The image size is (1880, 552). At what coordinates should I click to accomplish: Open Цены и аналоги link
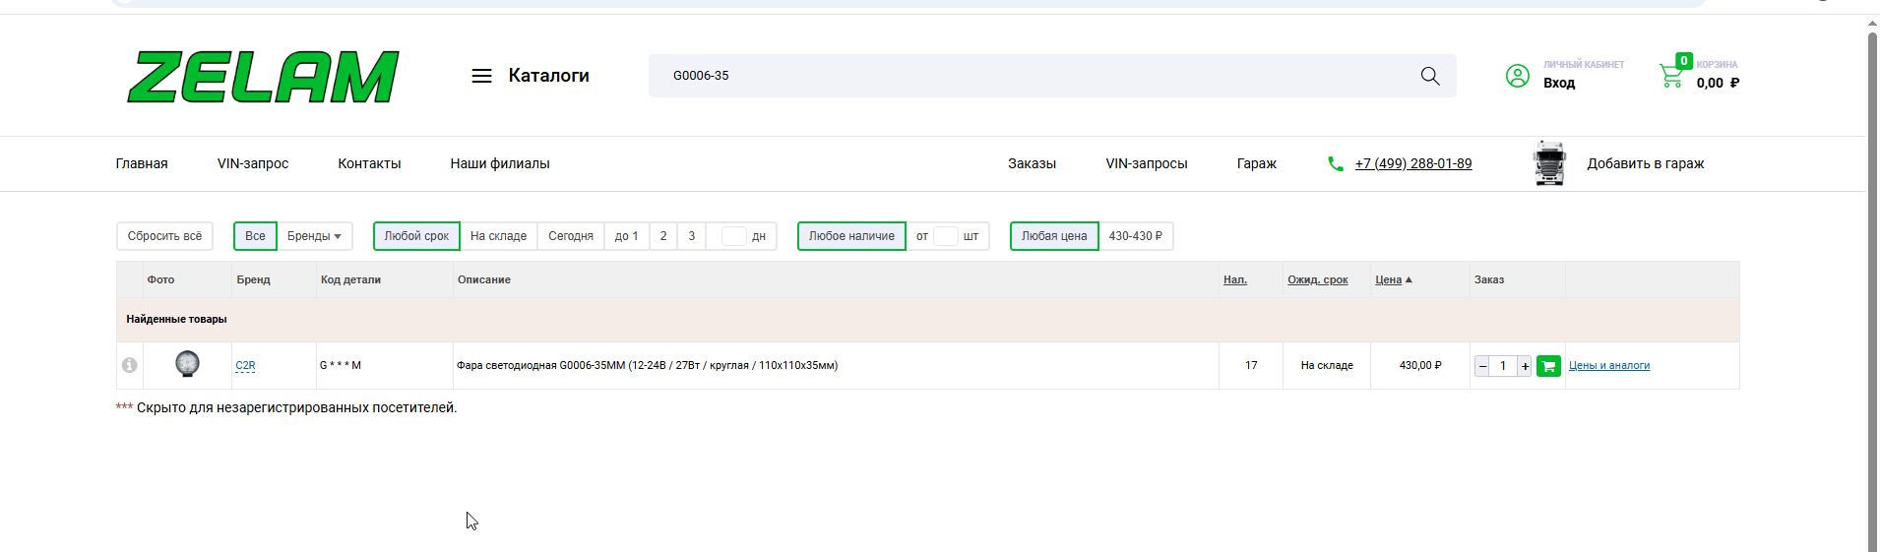1609,366
